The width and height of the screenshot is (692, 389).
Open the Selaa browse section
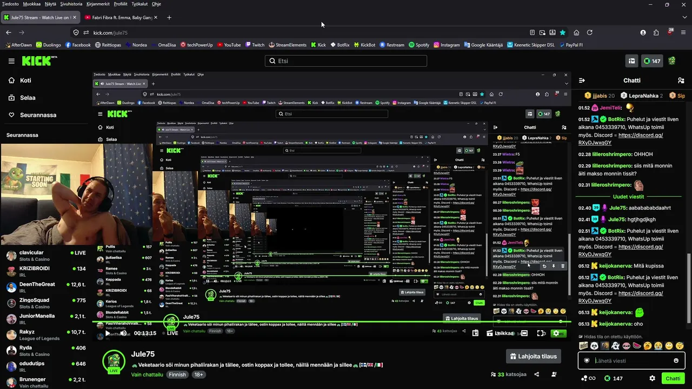coord(22,98)
